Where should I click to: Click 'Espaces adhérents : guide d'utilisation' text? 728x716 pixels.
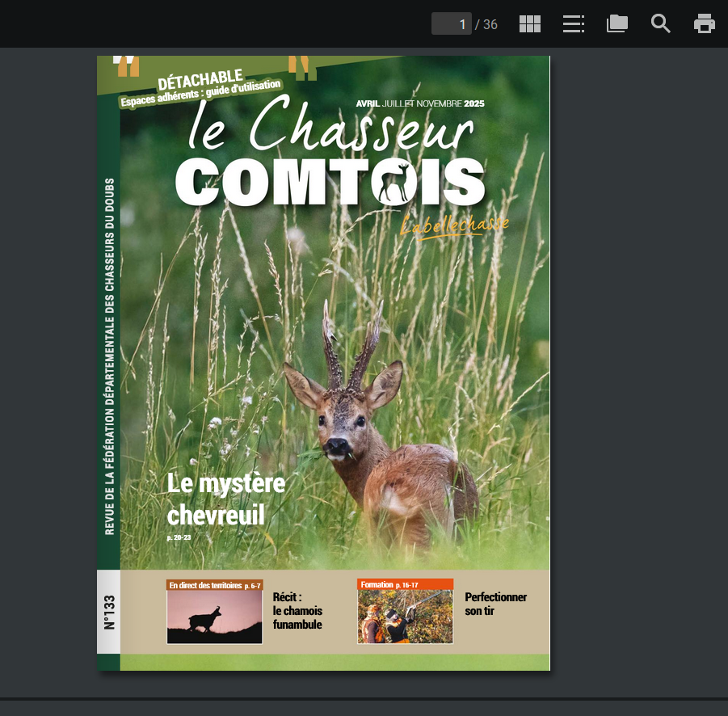click(x=200, y=93)
